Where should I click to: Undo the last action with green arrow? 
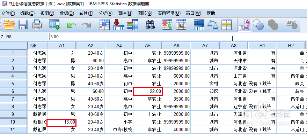click(x=71, y=25)
